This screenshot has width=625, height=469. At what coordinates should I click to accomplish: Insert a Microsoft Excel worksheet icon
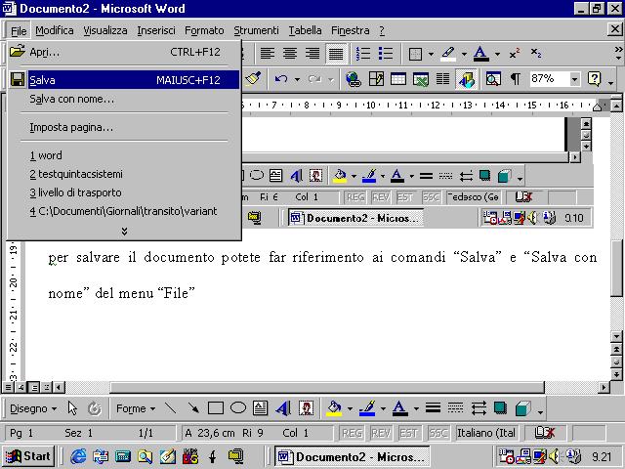point(421,79)
